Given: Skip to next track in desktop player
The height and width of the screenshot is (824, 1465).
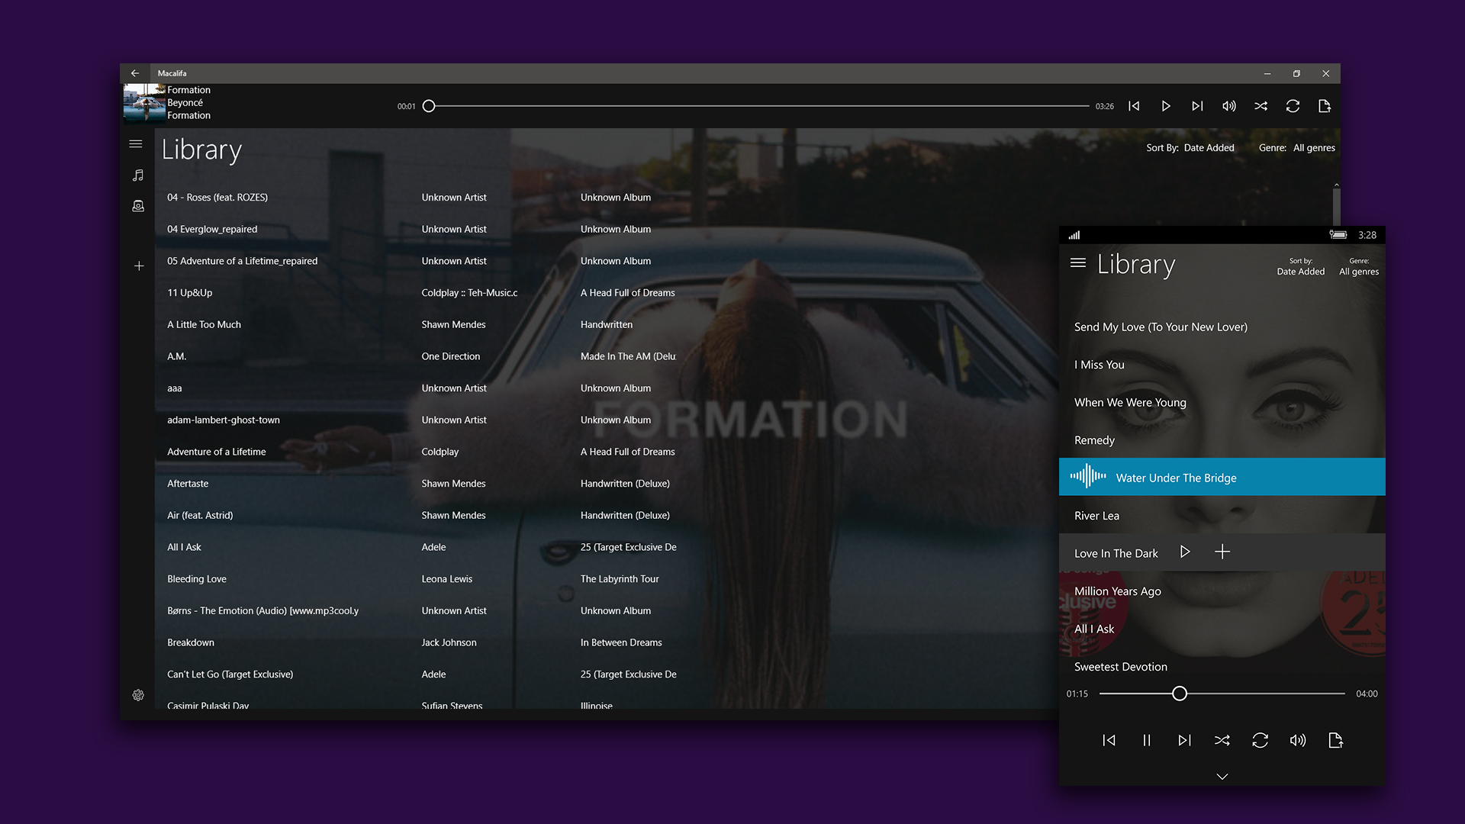Looking at the screenshot, I should pyautogui.click(x=1197, y=106).
